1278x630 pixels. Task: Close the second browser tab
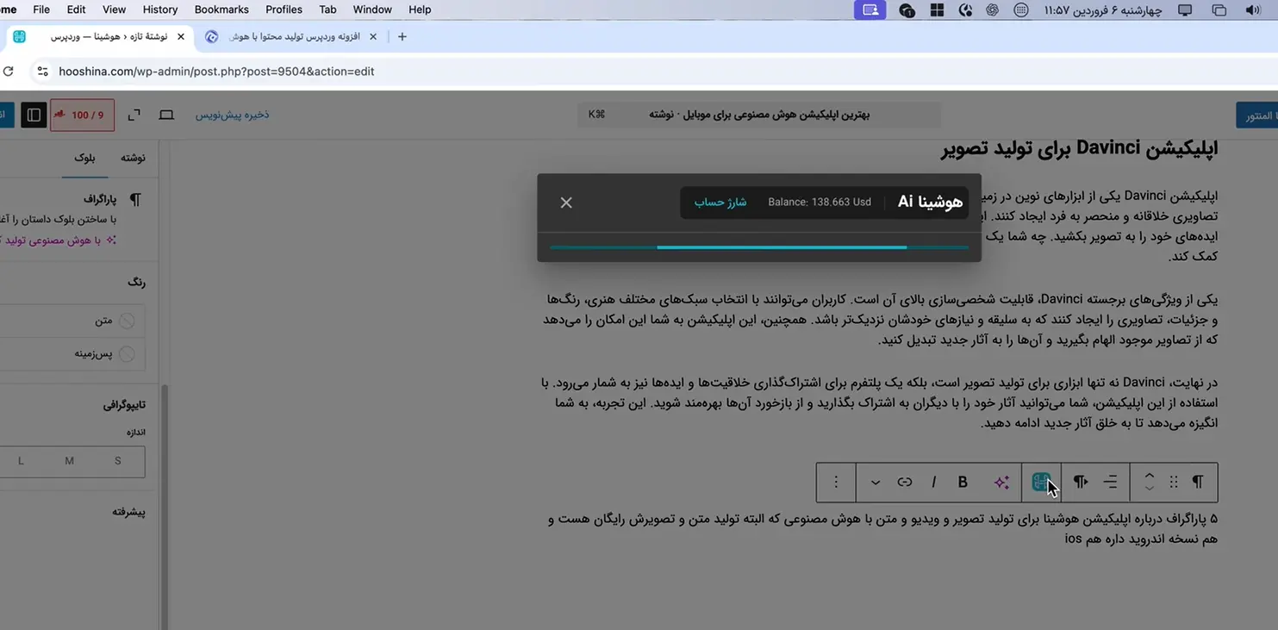[x=372, y=37]
